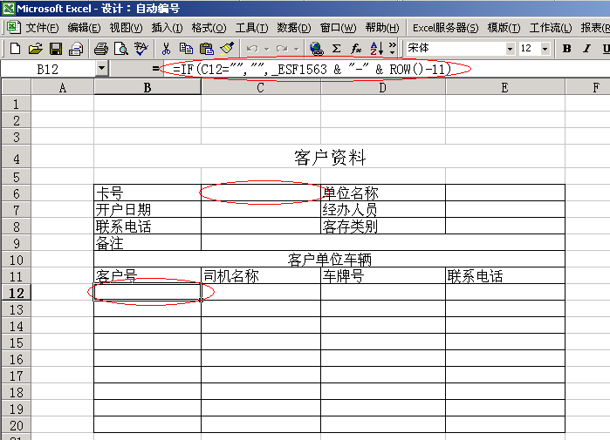610x440 pixels.
Task: Select the 客户资料 title cell
Action: coord(330,157)
